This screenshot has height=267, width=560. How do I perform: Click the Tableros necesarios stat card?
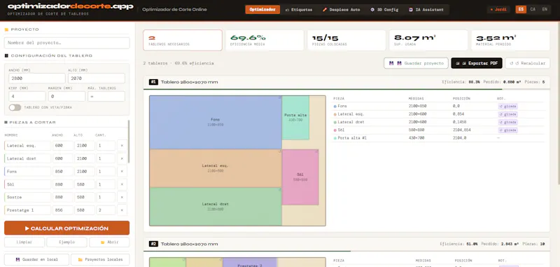tap(183, 40)
